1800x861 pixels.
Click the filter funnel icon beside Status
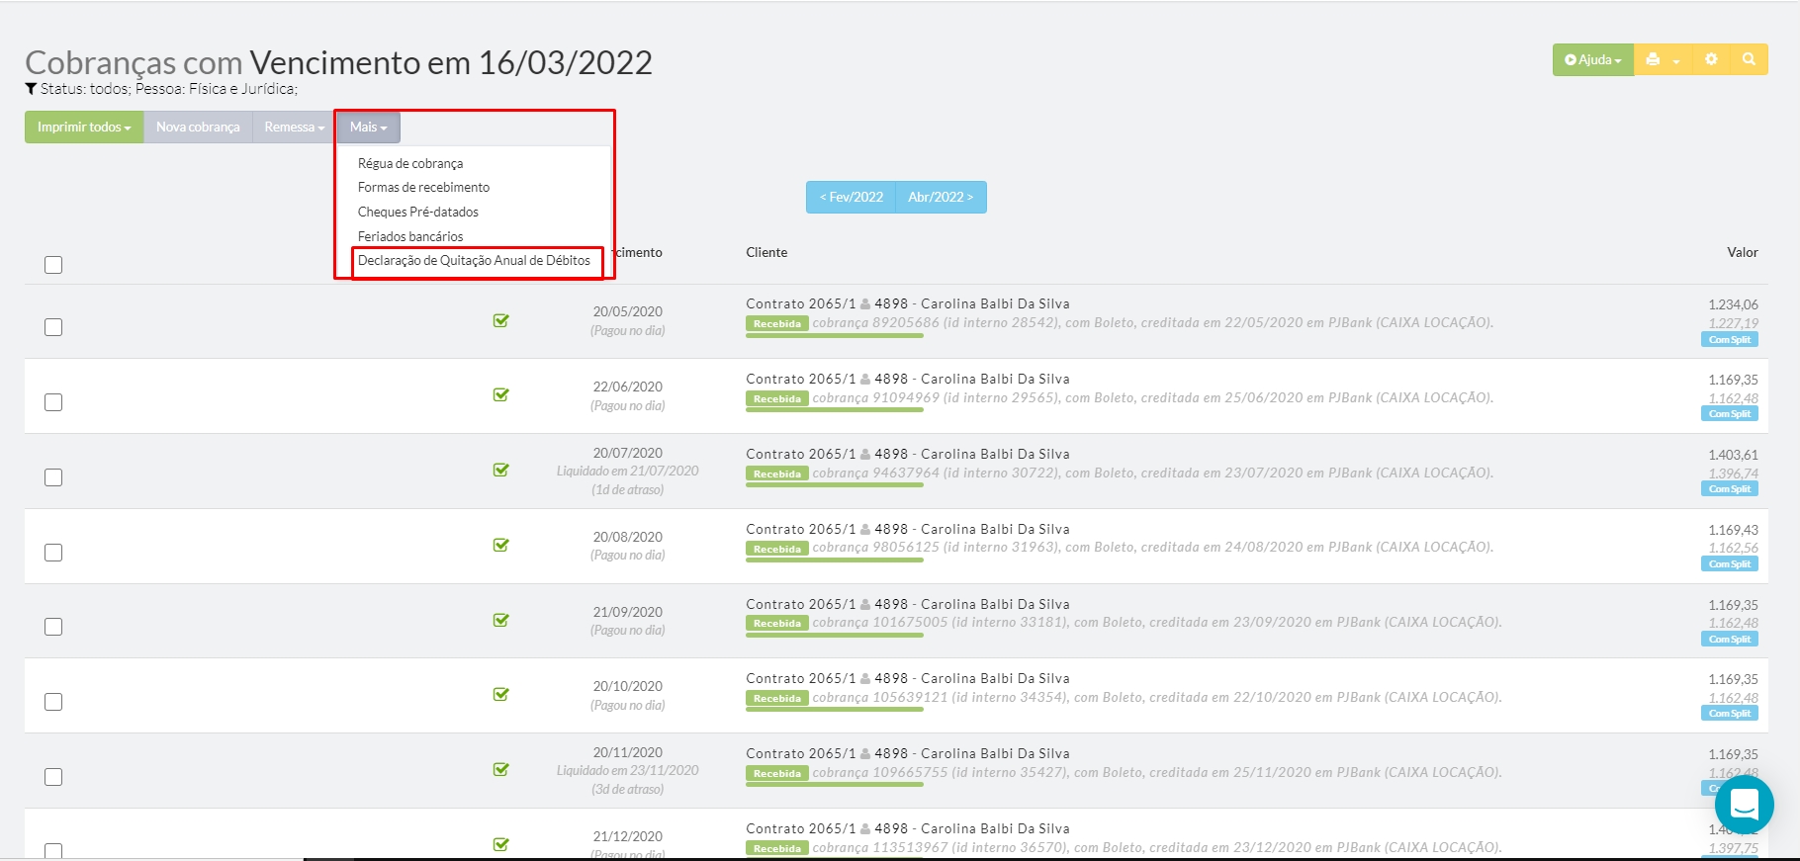[31, 89]
